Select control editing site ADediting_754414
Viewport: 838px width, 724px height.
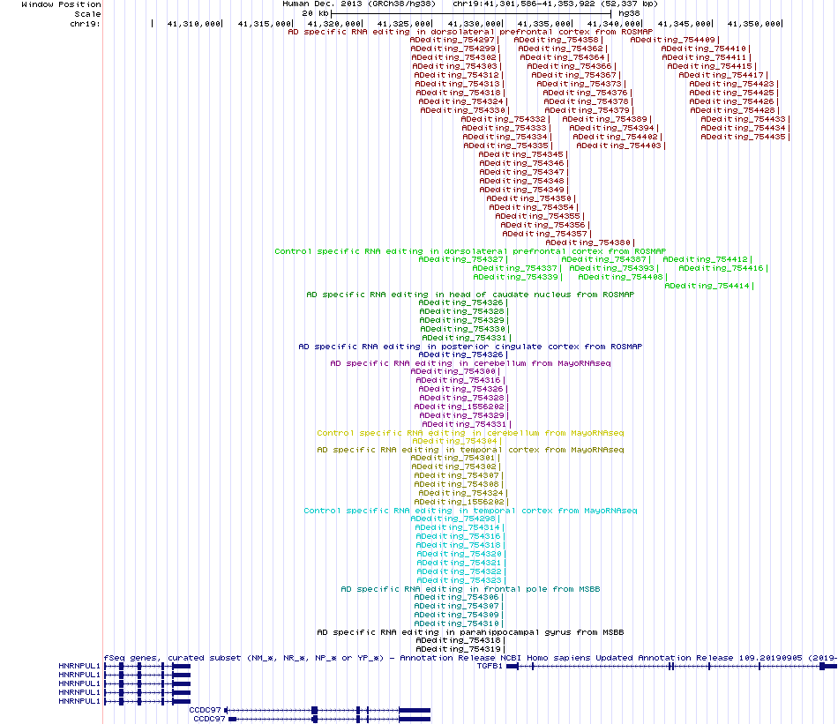click(x=709, y=286)
